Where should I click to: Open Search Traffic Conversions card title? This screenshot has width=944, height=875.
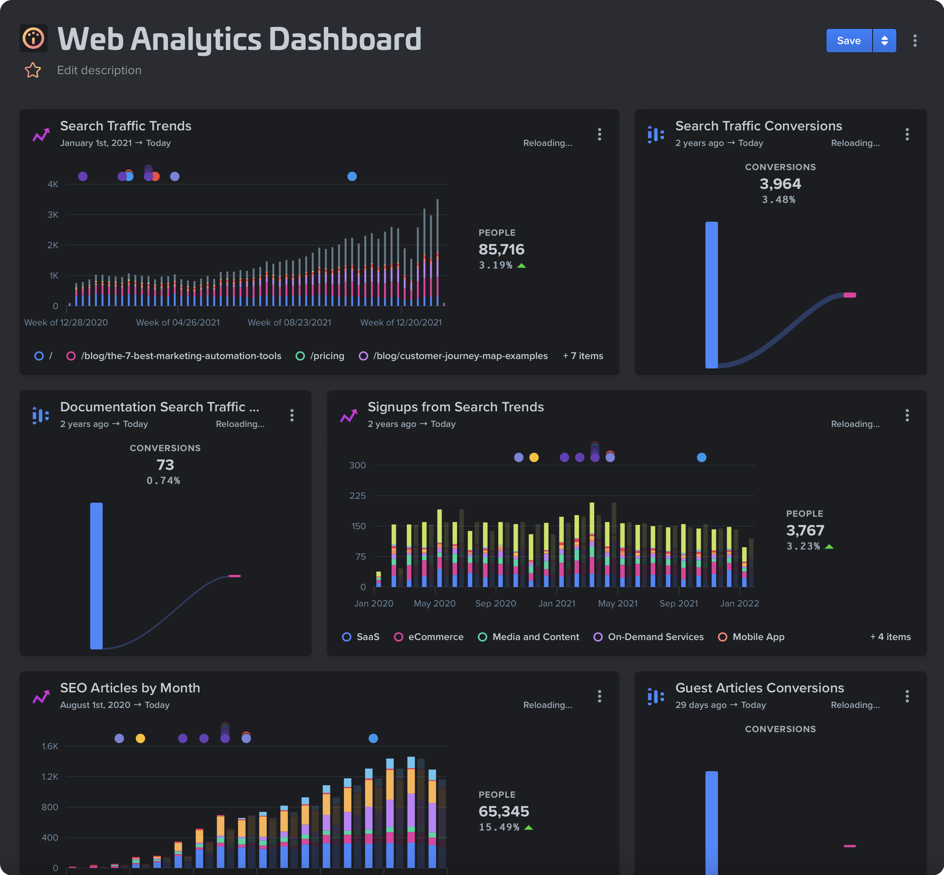click(758, 126)
